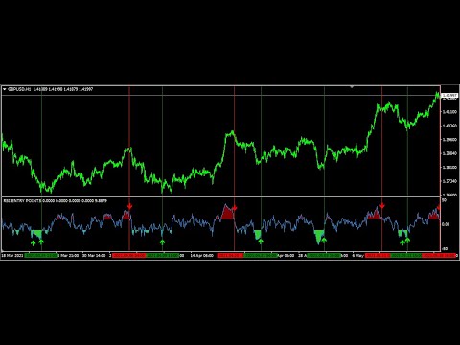
Task: Click the chart shift triangle marker on top edge
Action: pyautogui.click(x=352, y=86)
